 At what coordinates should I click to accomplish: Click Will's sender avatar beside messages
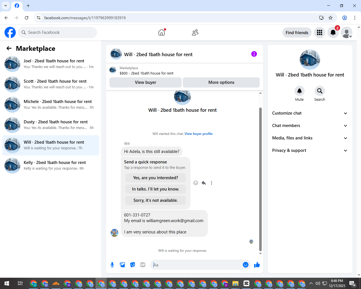pyautogui.click(x=115, y=233)
